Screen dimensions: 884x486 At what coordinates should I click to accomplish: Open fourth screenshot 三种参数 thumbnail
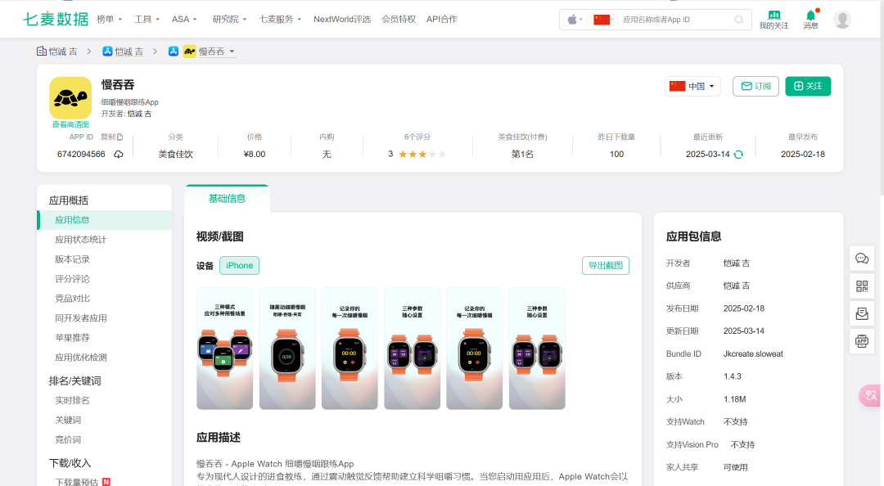pyautogui.click(x=412, y=349)
